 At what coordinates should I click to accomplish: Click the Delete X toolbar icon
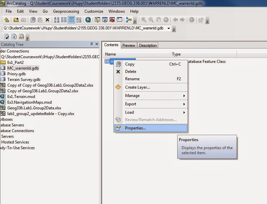pos(47,20)
